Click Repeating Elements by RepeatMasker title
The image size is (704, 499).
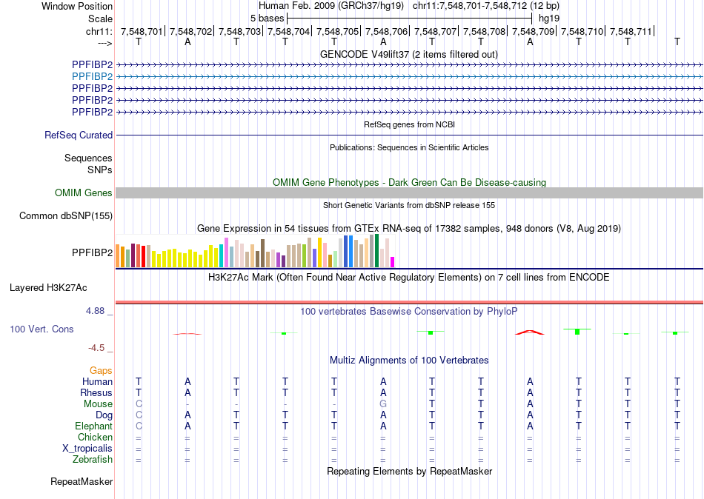(x=409, y=471)
